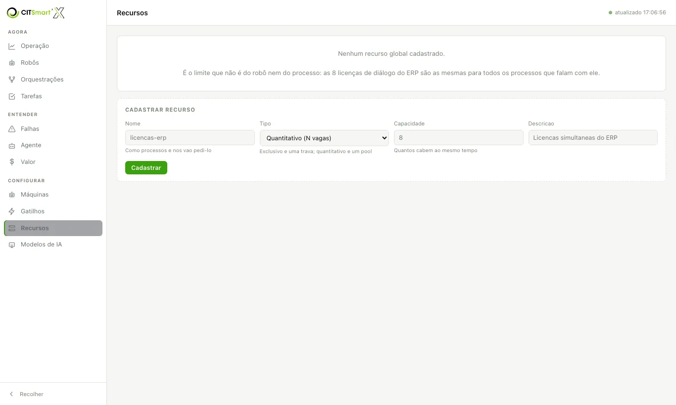Select Agente in the sidebar
Screen dimensions: 676x405
pyautogui.click(x=53, y=145)
